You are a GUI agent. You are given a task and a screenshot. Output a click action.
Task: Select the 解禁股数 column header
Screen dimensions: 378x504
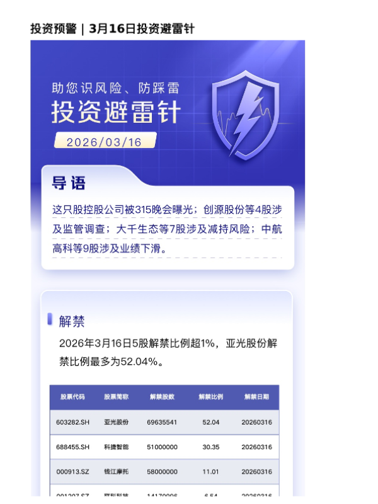(163, 397)
